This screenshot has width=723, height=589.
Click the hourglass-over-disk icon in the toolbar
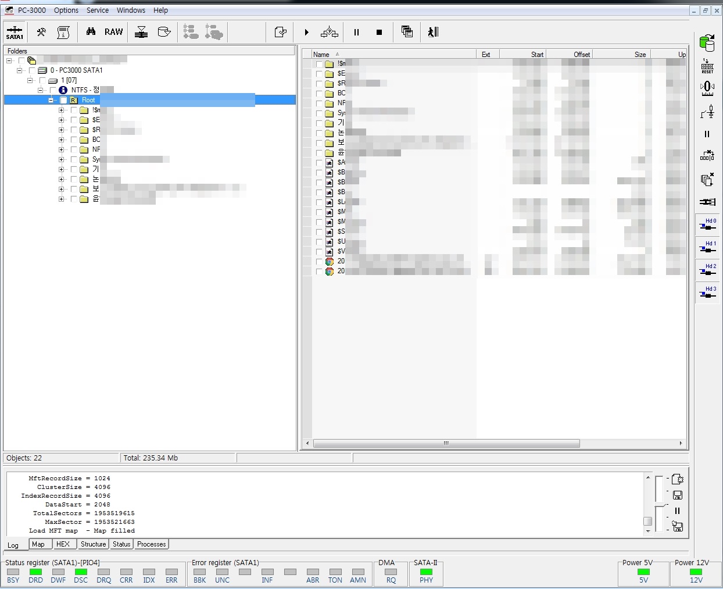[x=141, y=32]
